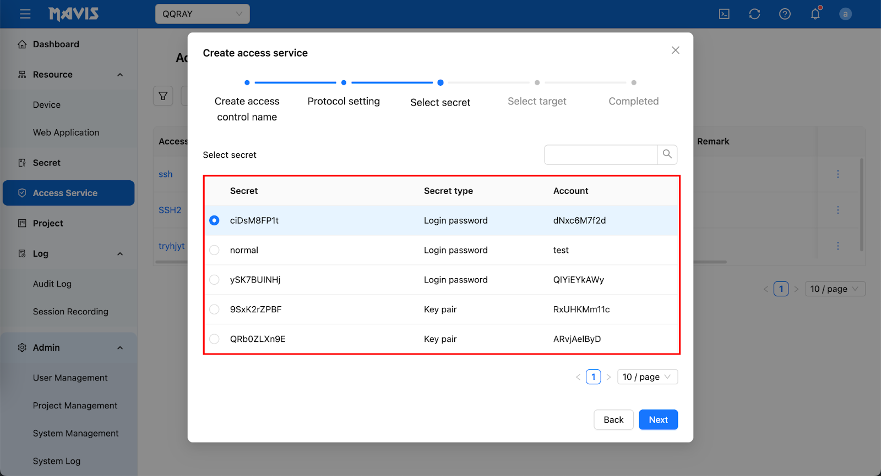This screenshot has width=881, height=476.
Task: Click the Protocol setting step marker
Action: point(344,82)
